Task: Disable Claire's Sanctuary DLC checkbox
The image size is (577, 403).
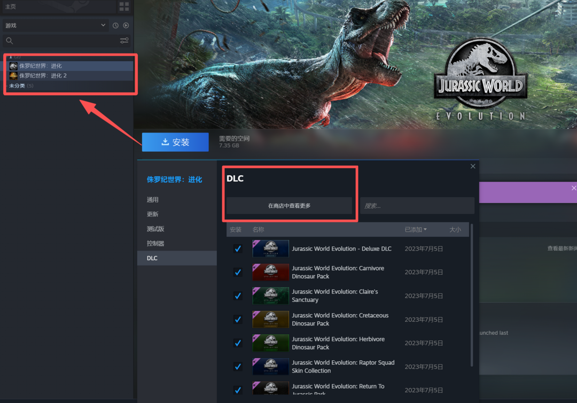Action: pos(238,296)
